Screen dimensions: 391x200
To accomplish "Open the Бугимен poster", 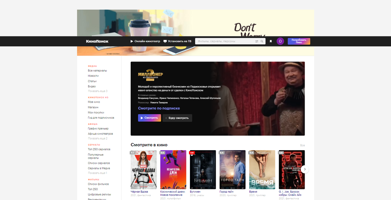I will [x=203, y=169].
